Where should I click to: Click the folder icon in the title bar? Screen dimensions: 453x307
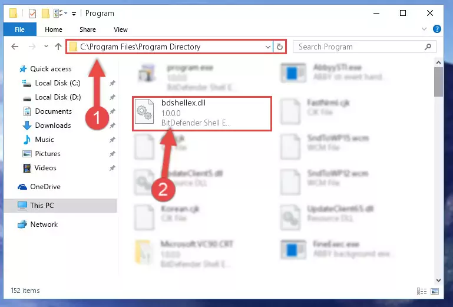tap(13, 14)
